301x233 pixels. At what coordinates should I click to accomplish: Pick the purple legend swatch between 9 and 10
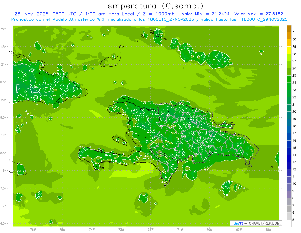[x=289, y=188]
